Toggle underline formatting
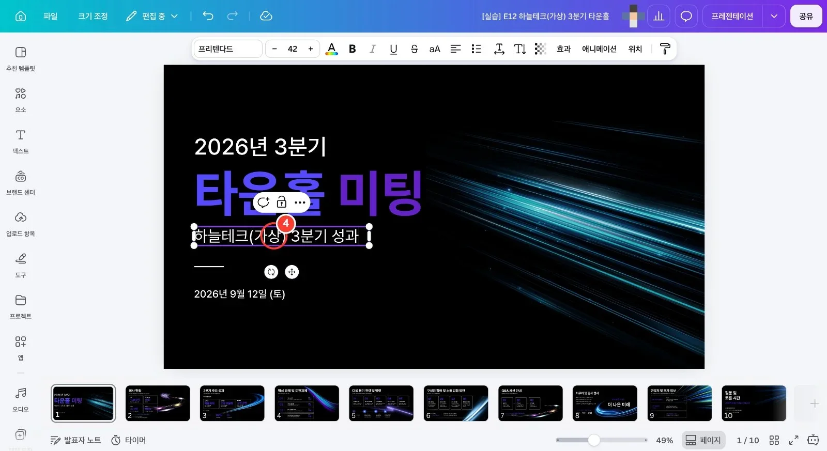The height and width of the screenshot is (451, 827). point(393,49)
